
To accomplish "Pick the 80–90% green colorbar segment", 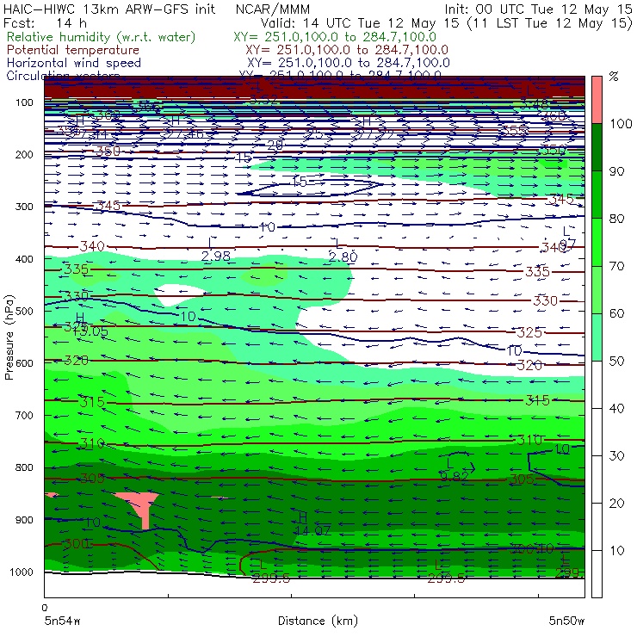I will tap(597, 195).
